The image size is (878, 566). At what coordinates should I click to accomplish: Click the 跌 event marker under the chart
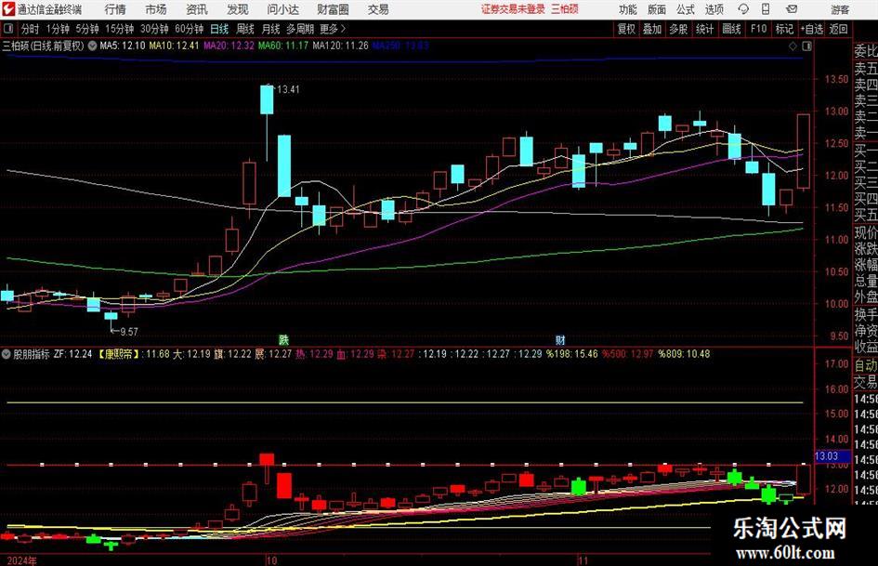(x=284, y=339)
